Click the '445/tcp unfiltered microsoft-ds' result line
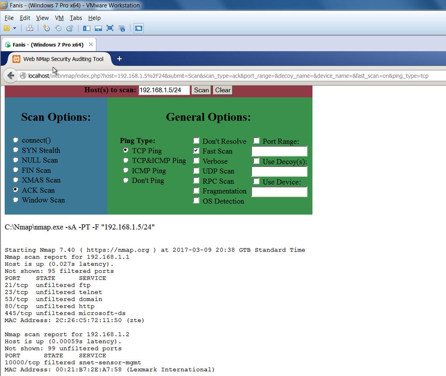Image resolution: width=446 pixels, height=376 pixels. click(x=65, y=313)
